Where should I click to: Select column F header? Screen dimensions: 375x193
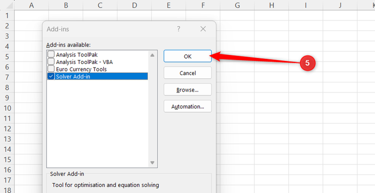tap(203, 5)
